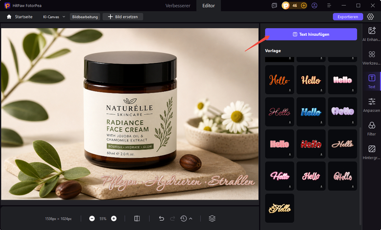Click the 55% zoom level value
Image resolution: width=381 pixels, height=230 pixels.
click(103, 219)
